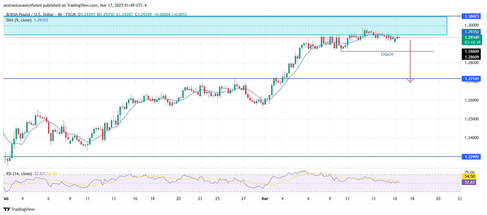Viewport: 487px width, 215px height.
Task: Click the 1.28000 axis price value
Action: 471,63
